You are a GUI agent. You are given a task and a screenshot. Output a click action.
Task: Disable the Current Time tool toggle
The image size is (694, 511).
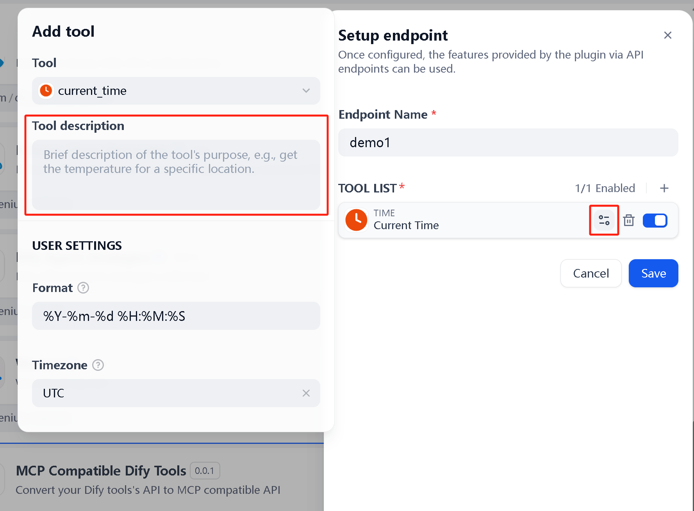point(655,220)
